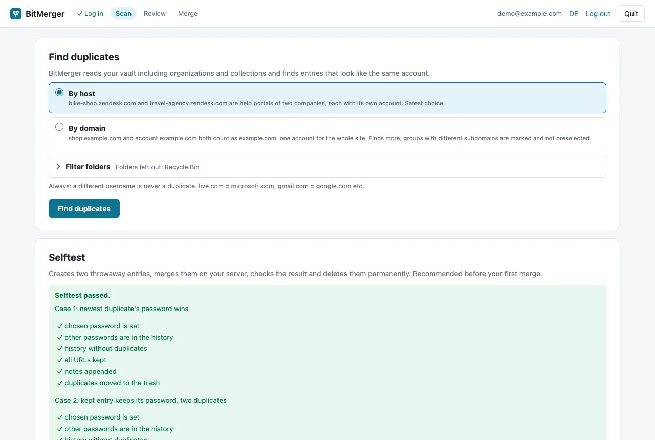Click the demo@example.com account text
This screenshot has height=440, width=655.
pos(530,14)
